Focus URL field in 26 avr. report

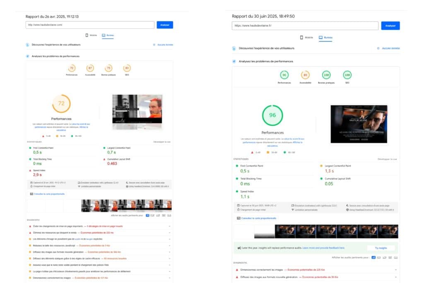click(90, 25)
